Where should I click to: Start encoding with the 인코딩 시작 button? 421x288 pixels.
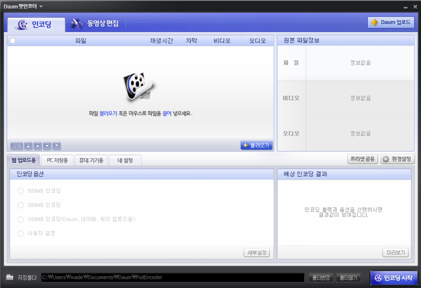[x=393, y=278]
